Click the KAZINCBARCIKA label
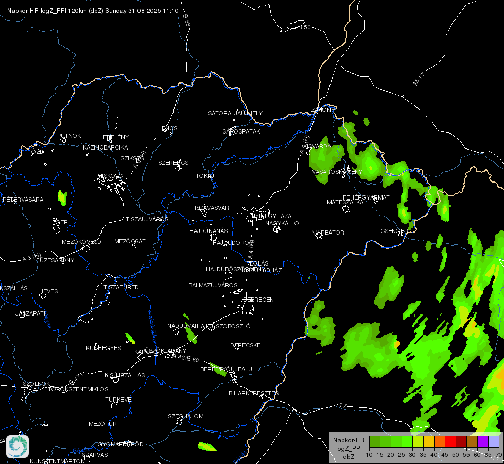 point(106,147)
